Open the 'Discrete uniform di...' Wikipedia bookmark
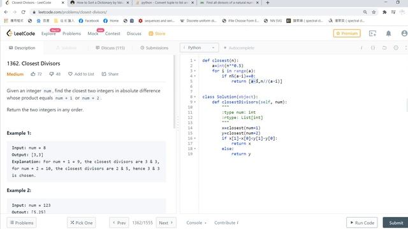 198,21
